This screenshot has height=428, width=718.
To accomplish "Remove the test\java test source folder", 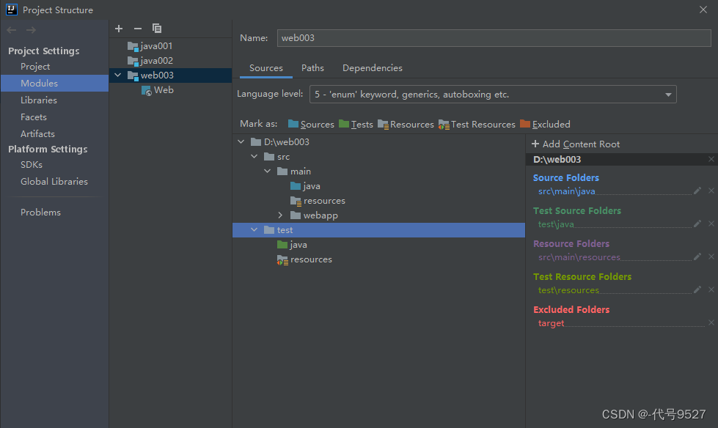I will coord(711,224).
